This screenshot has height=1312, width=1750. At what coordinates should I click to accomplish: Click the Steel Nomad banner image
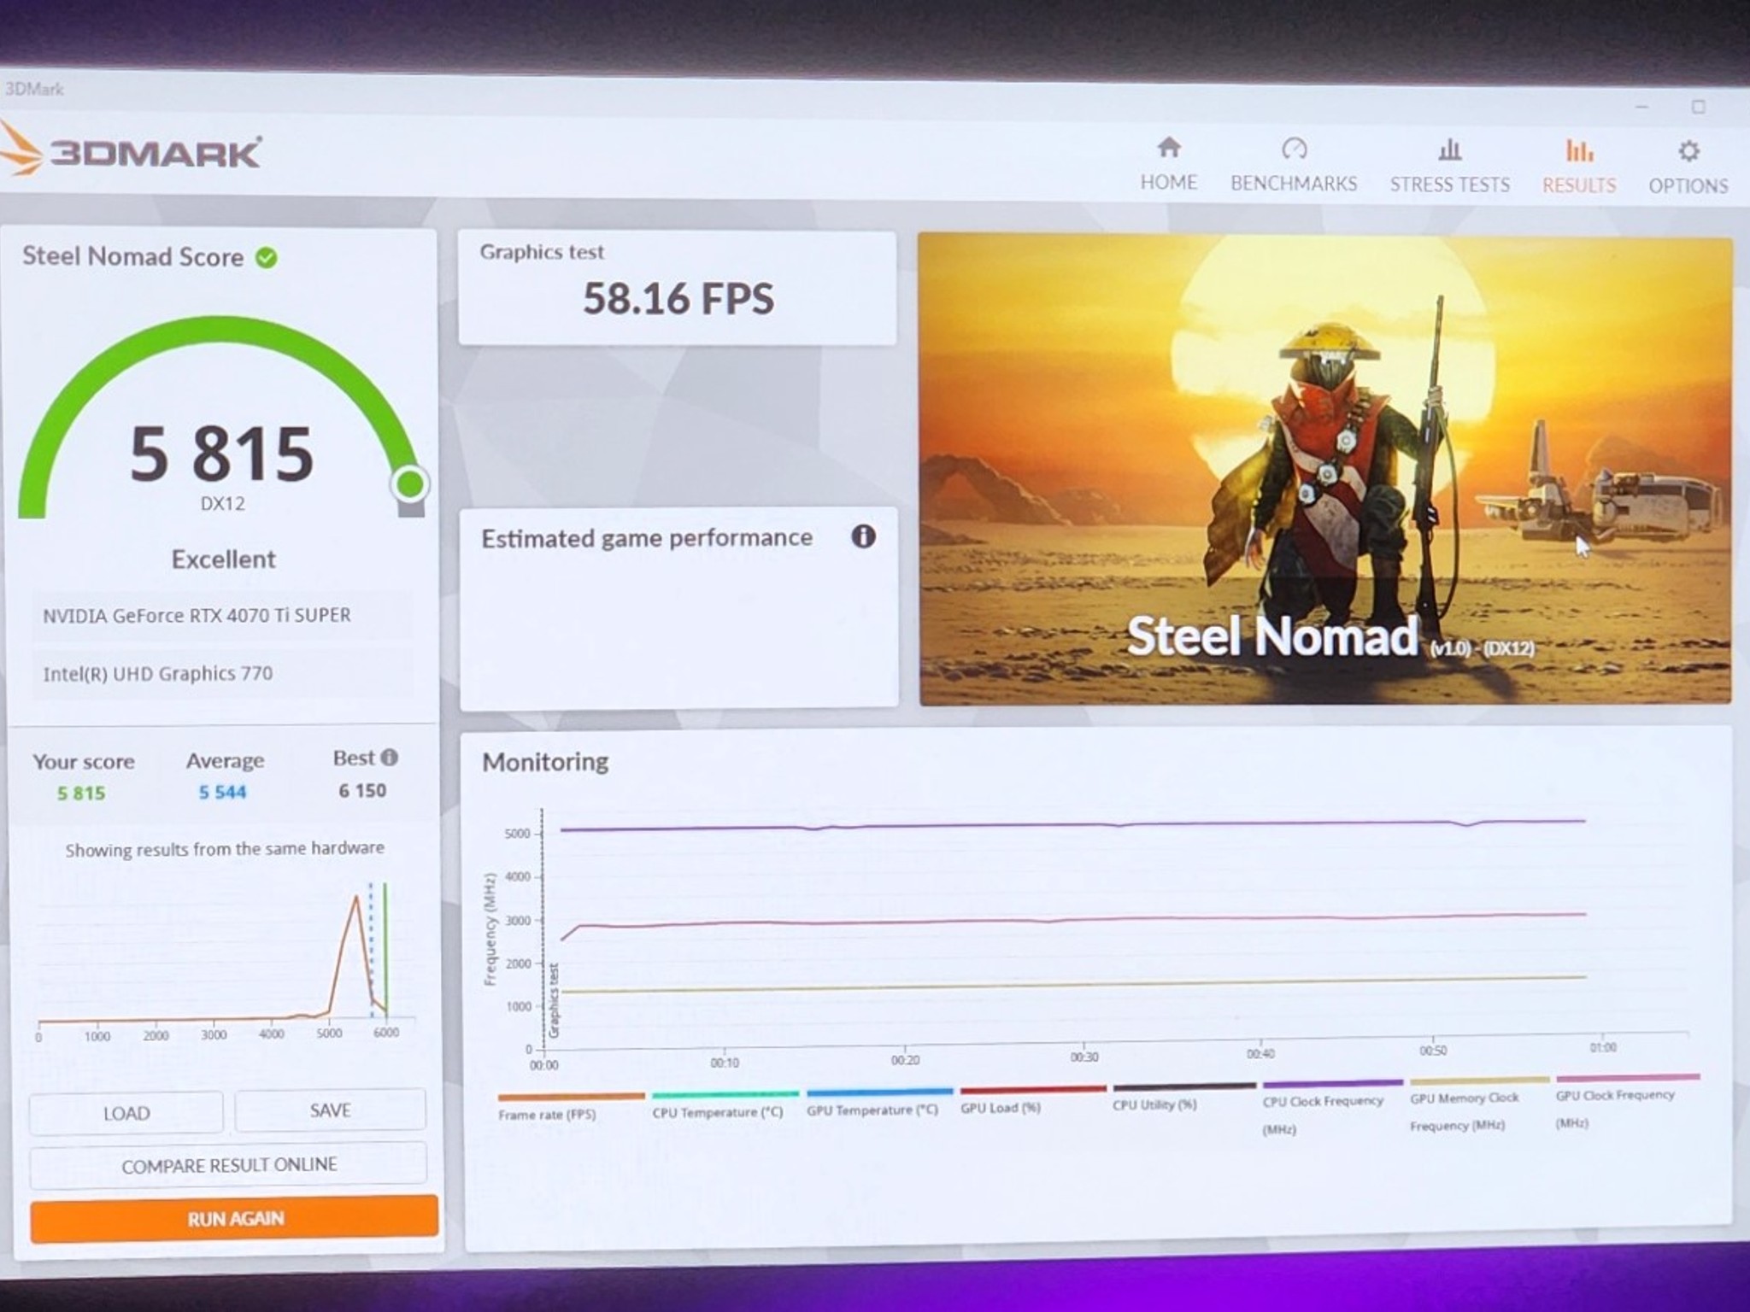1324,470
